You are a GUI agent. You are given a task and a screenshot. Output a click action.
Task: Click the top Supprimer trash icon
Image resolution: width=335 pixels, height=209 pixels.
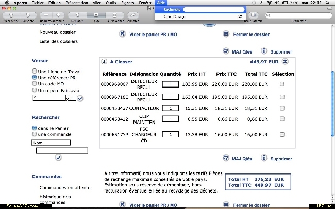264,51
